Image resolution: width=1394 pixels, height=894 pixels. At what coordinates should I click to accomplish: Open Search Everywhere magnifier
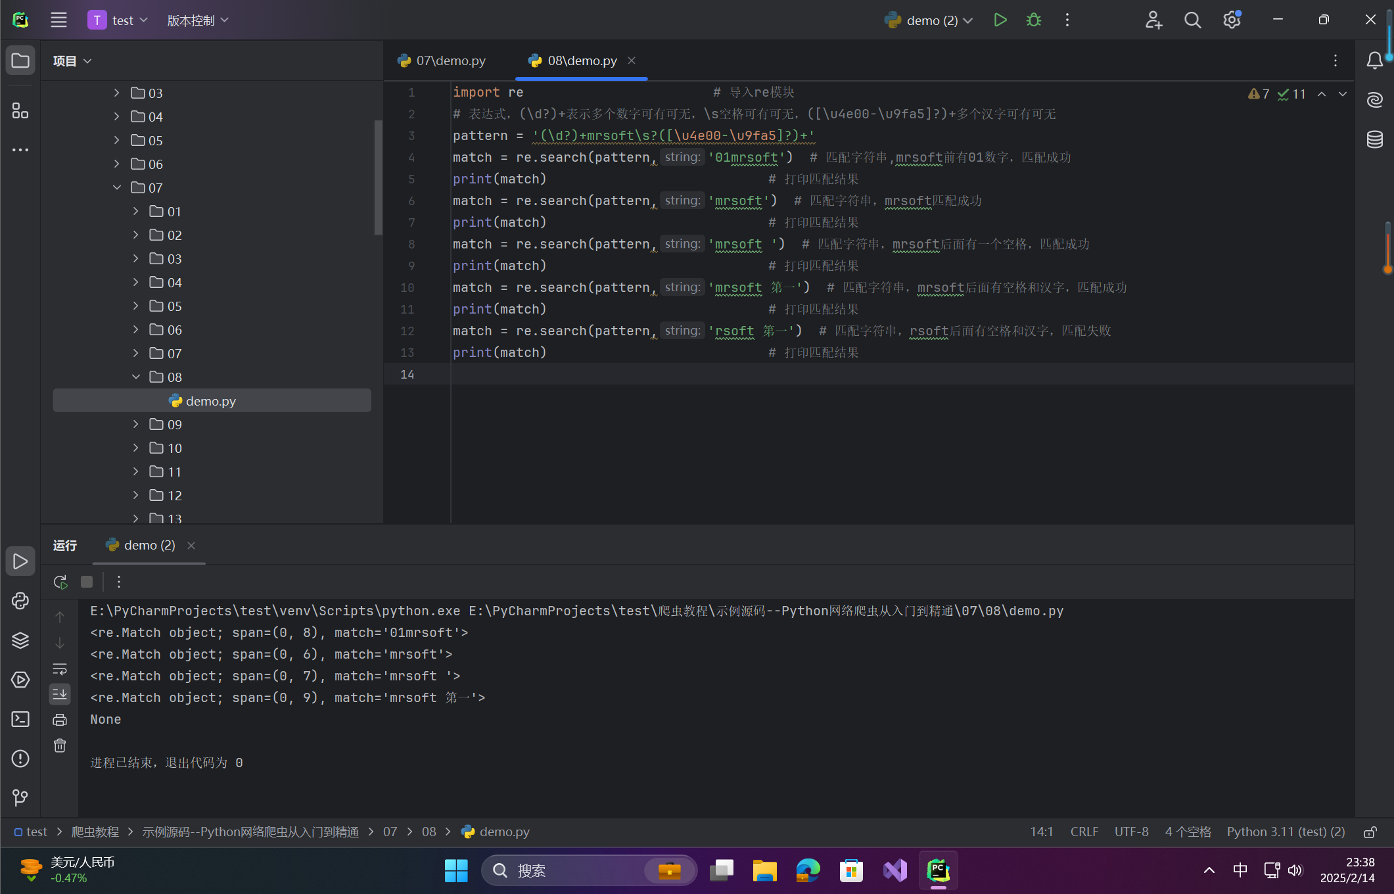click(1192, 20)
